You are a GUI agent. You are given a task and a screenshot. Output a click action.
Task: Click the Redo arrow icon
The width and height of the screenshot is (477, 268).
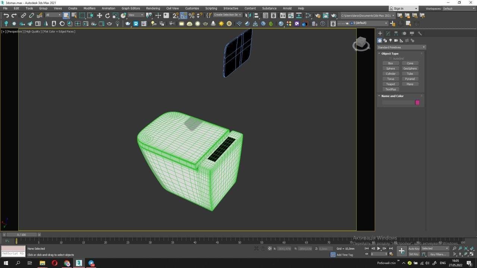click(14, 15)
